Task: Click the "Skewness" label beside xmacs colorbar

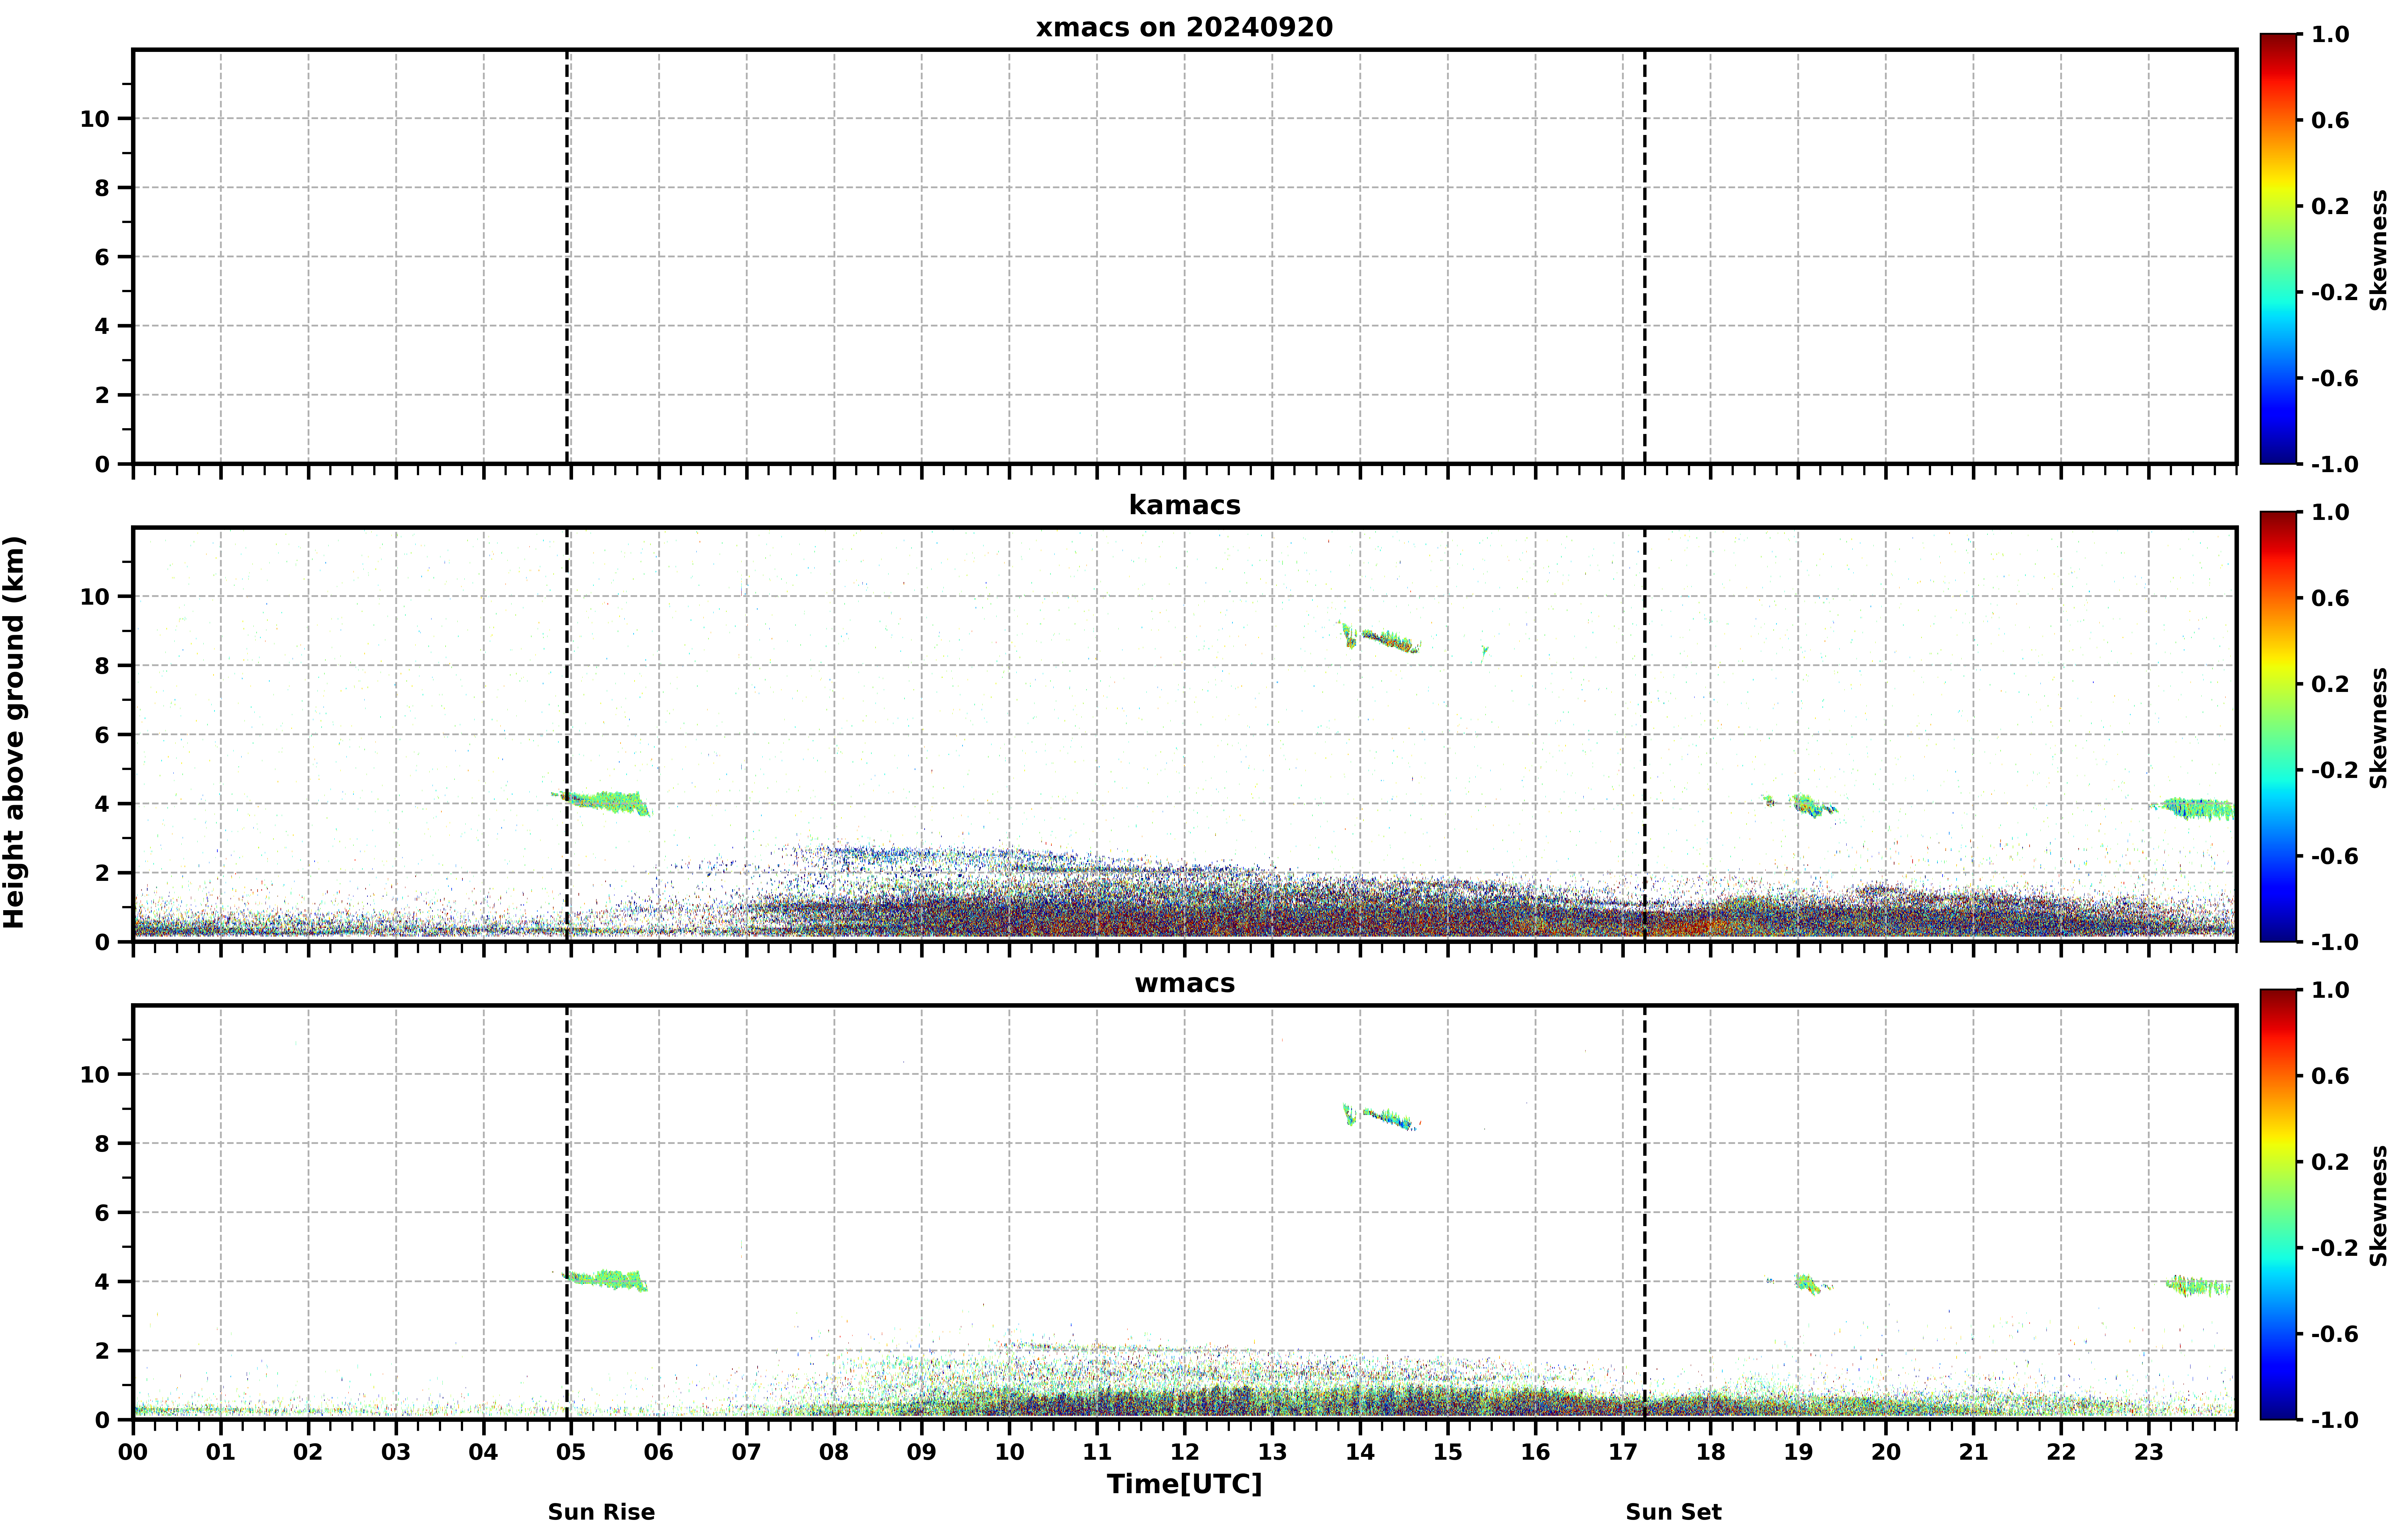Action: point(2379,250)
